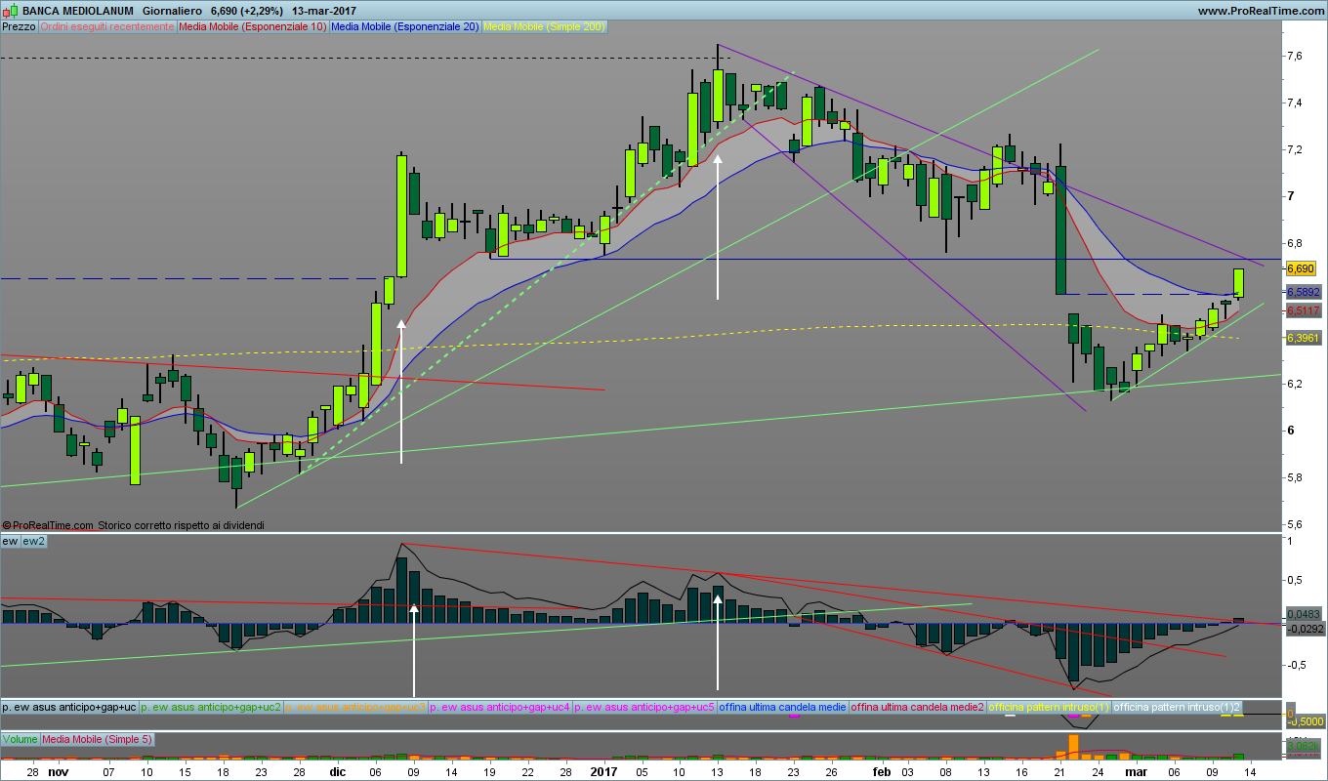Open officina pattern intruso(1) yellow label
The image size is (1328, 781).
pyautogui.click(x=1050, y=707)
